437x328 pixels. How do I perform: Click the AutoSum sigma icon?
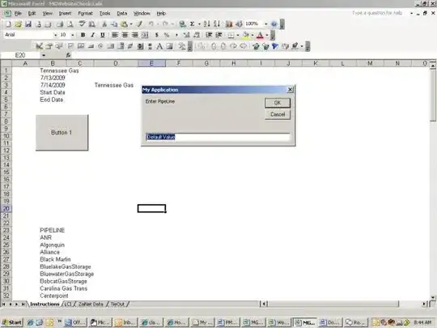click(193, 24)
